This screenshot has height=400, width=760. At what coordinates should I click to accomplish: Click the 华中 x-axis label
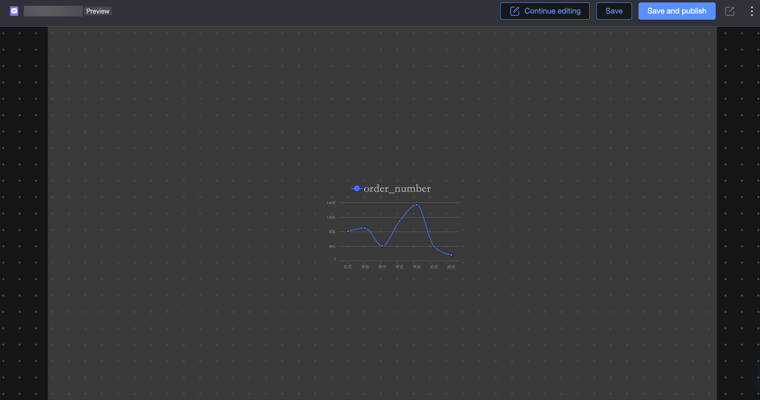click(x=382, y=267)
